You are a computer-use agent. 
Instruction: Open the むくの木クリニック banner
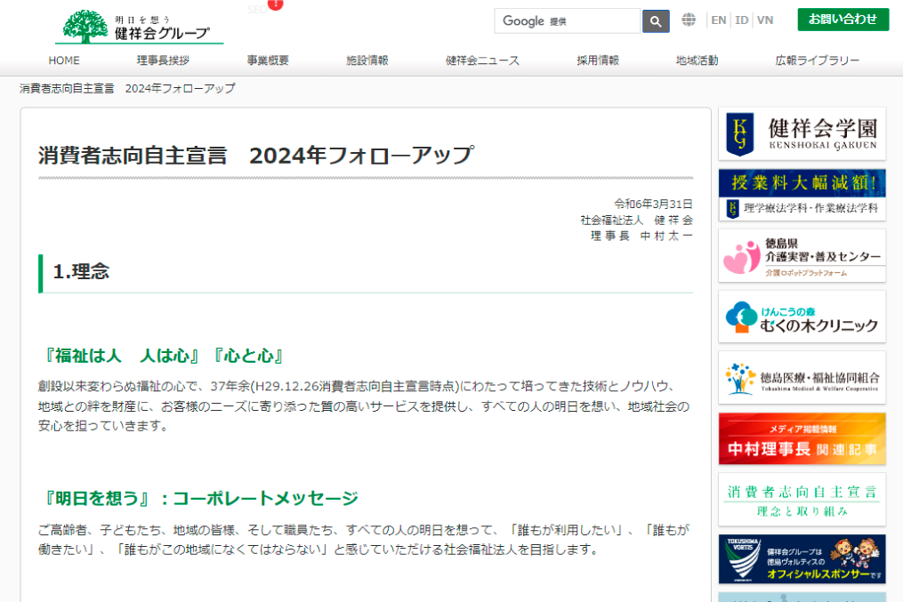(802, 317)
